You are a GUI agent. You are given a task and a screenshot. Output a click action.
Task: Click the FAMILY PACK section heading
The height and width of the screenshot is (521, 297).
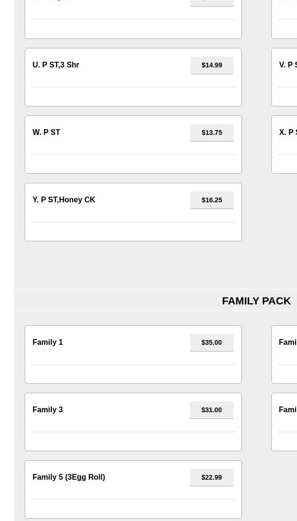coord(256,301)
